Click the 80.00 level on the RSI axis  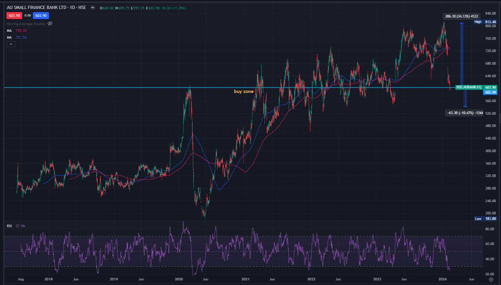490,229
